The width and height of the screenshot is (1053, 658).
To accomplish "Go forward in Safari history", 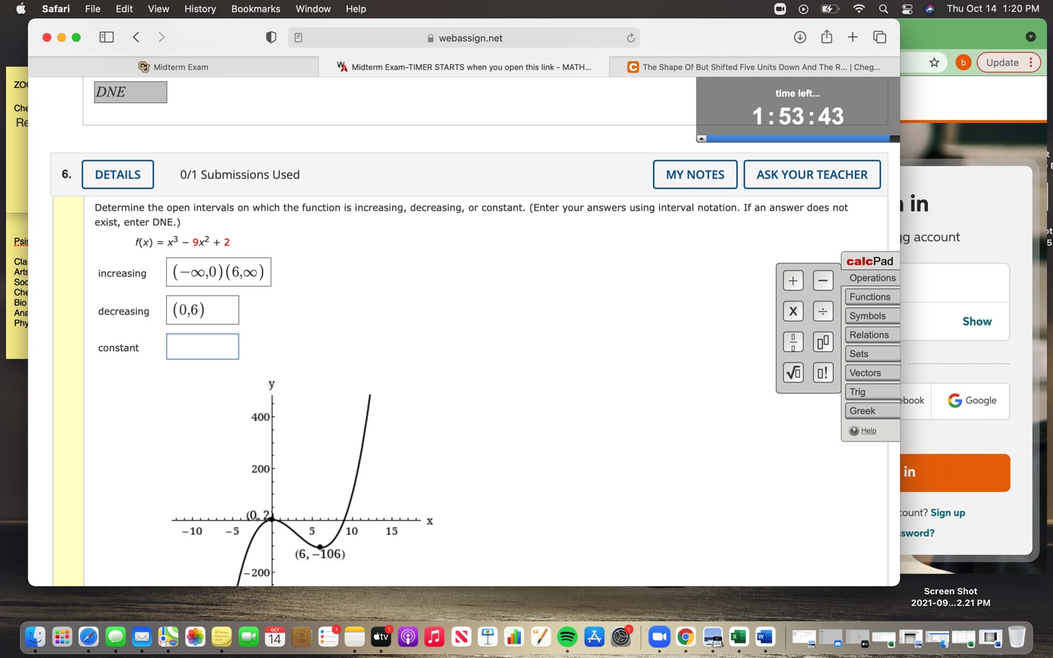I will coord(162,37).
